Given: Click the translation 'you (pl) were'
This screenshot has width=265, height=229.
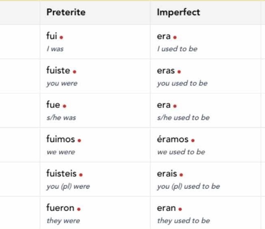Looking at the screenshot, I should [x=68, y=187].
